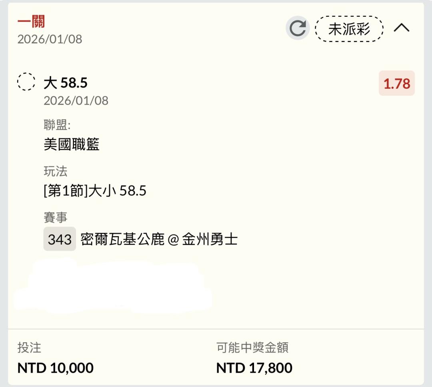The height and width of the screenshot is (387, 432).
Task: Select the 一關 bet type heading
Action: 31,22
